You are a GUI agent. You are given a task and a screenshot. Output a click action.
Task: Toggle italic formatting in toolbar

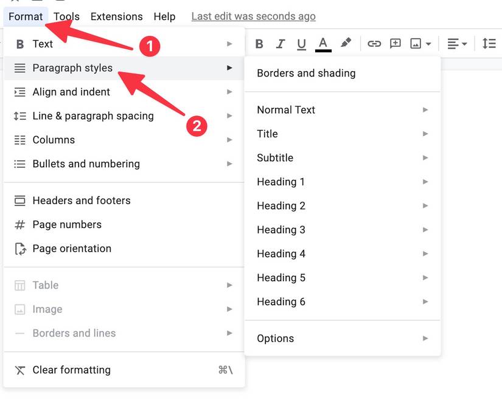pyautogui.click(x=281, y=44)
